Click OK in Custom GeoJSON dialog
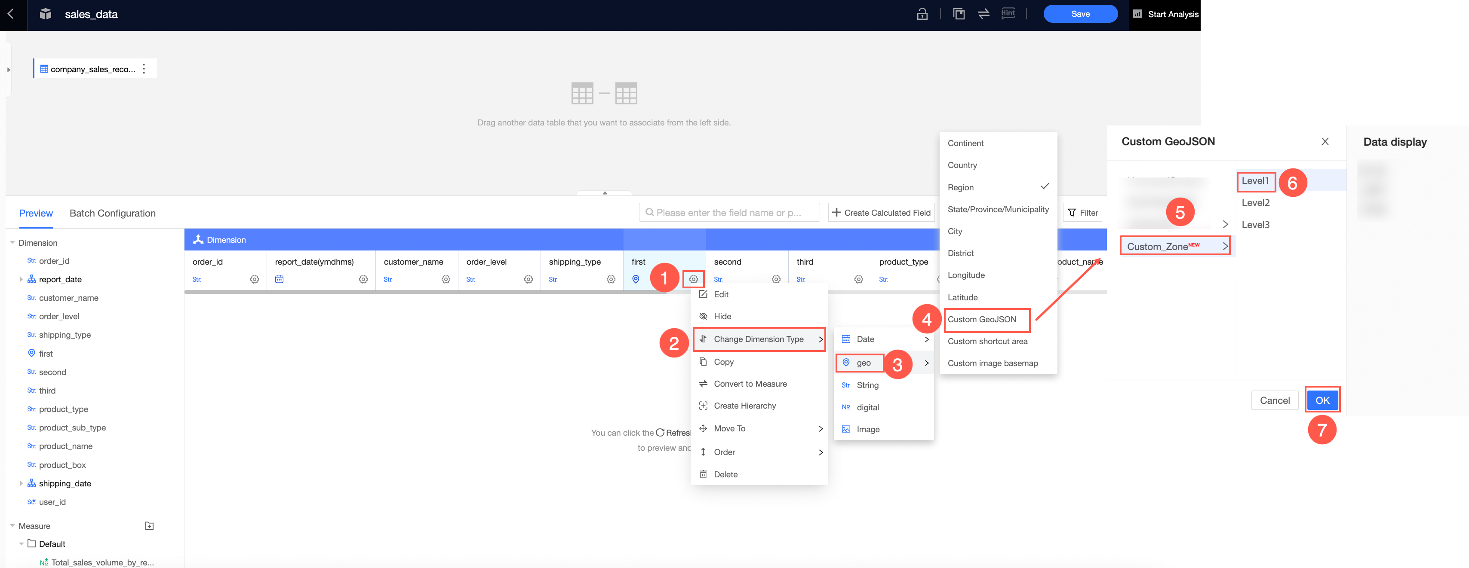 point(1322,400)
